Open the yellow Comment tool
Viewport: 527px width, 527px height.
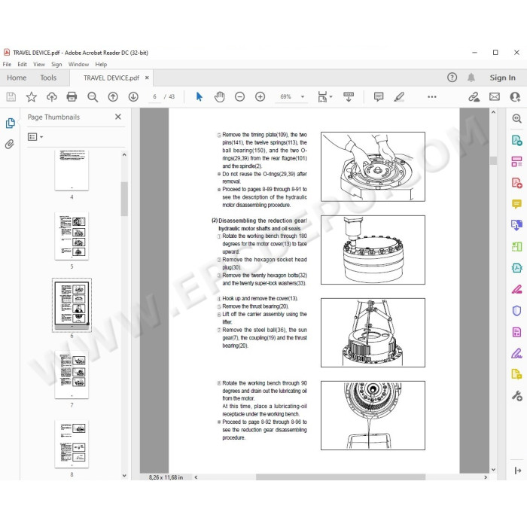click(x=516, y=204)
